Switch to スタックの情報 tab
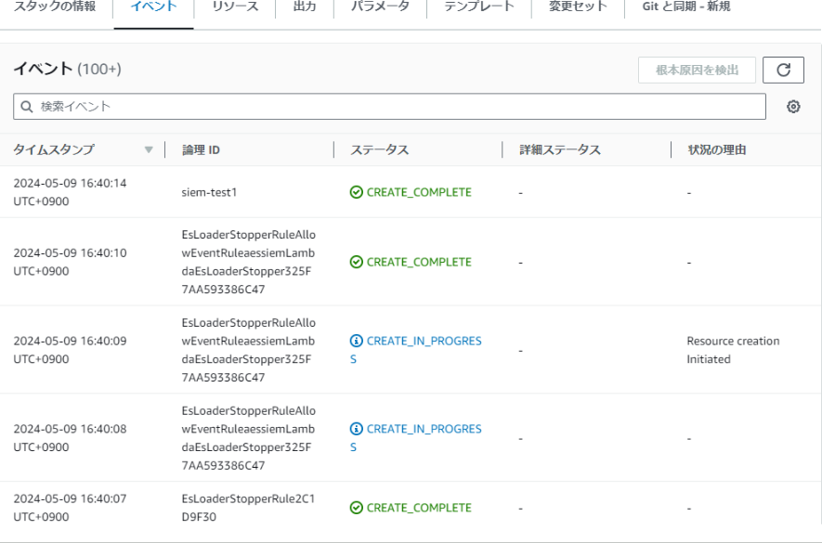The image size is (822, 543). pyautogui.click(x=55, y=6)
